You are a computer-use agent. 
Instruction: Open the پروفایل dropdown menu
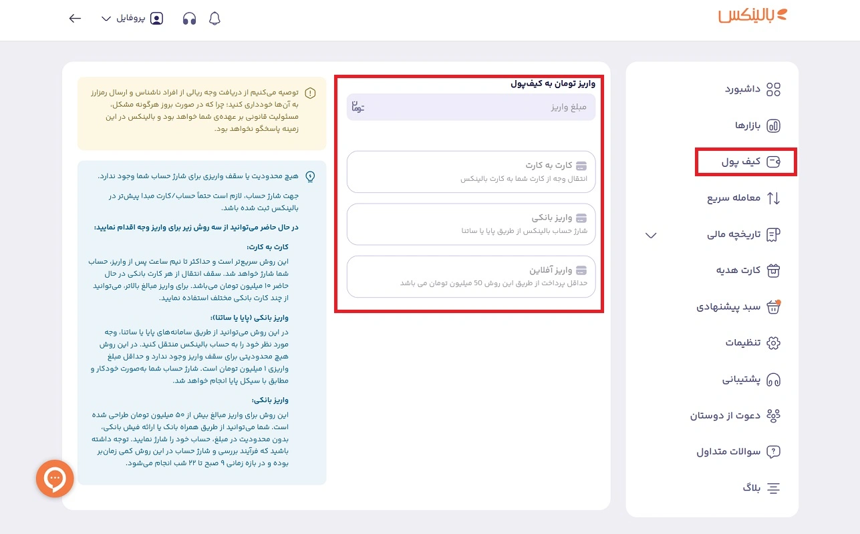click(130, 18)
